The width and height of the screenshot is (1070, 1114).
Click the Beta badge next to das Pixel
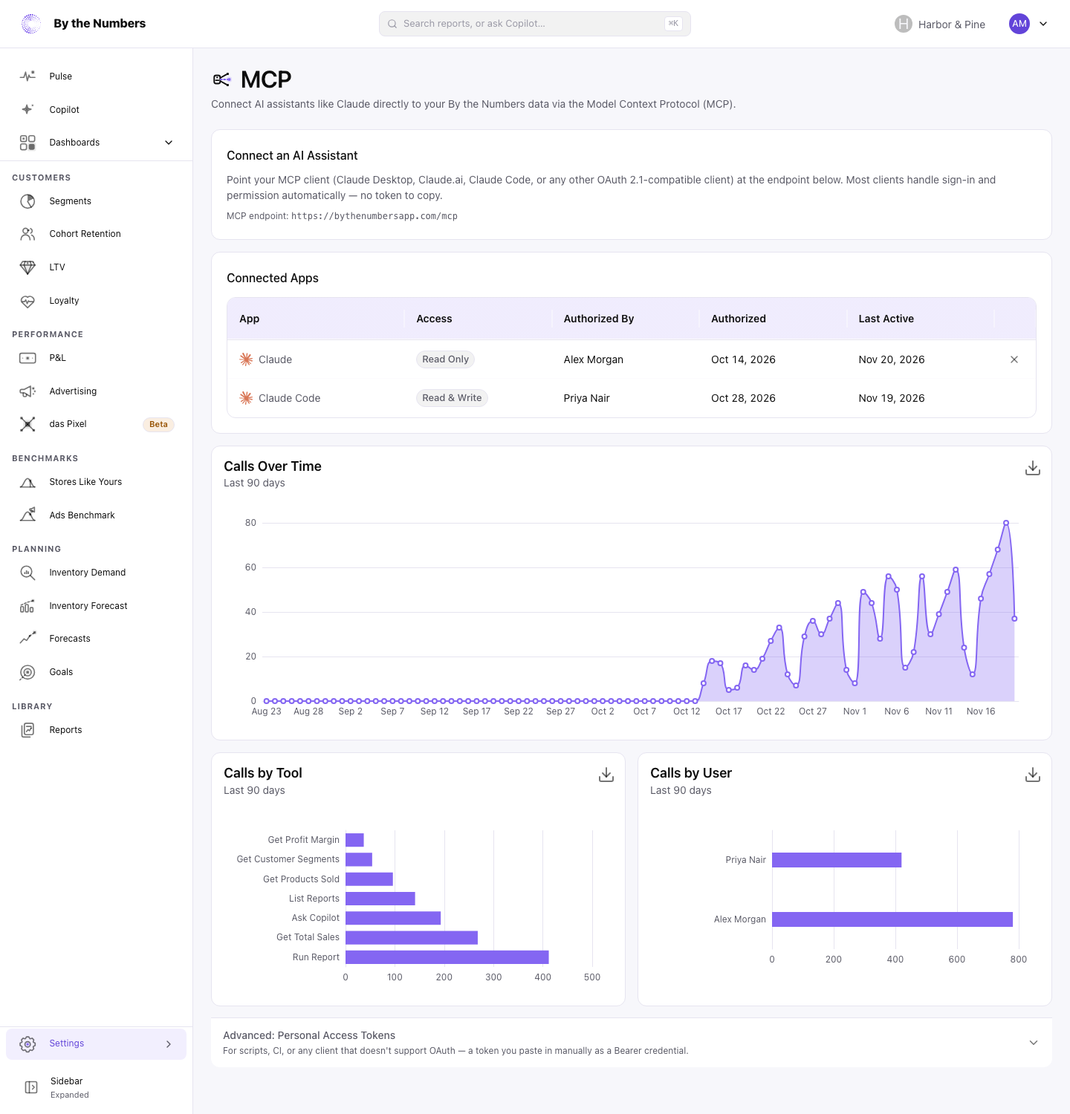coord(158,425)
